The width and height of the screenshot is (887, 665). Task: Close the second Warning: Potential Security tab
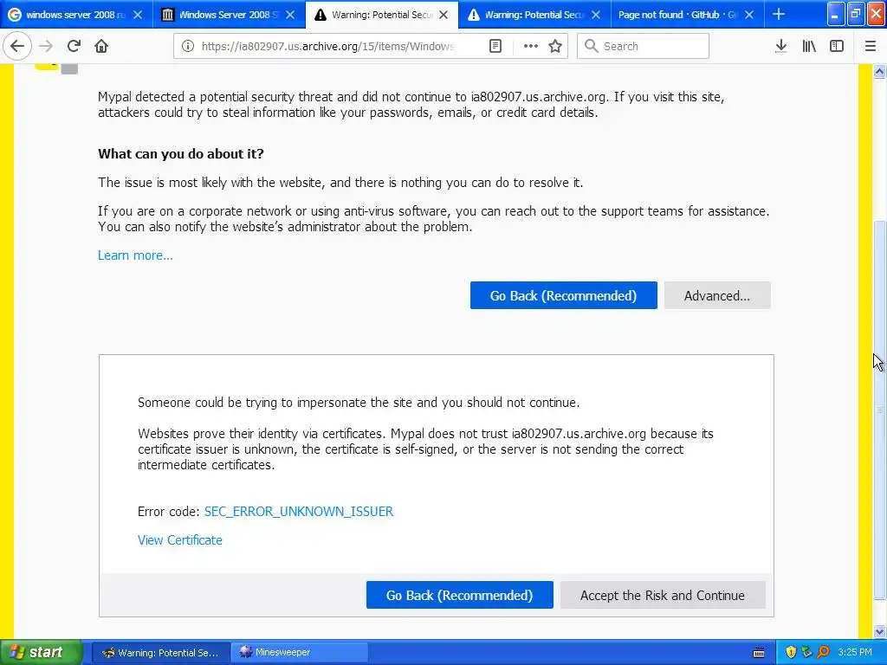click(596, 16)
